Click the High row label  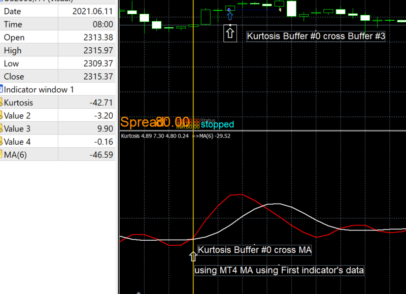tap(13, 50)
